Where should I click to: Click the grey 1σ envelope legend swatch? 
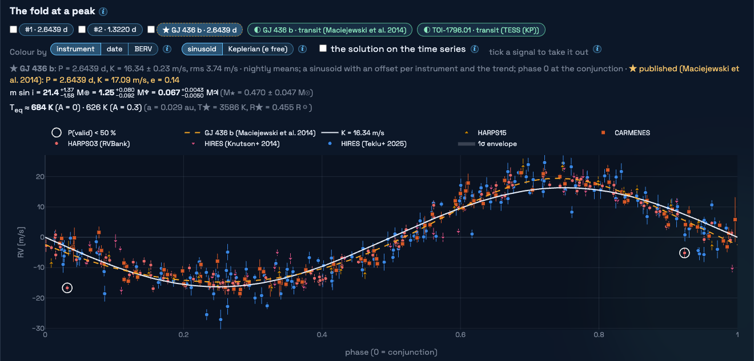[468, 144]
